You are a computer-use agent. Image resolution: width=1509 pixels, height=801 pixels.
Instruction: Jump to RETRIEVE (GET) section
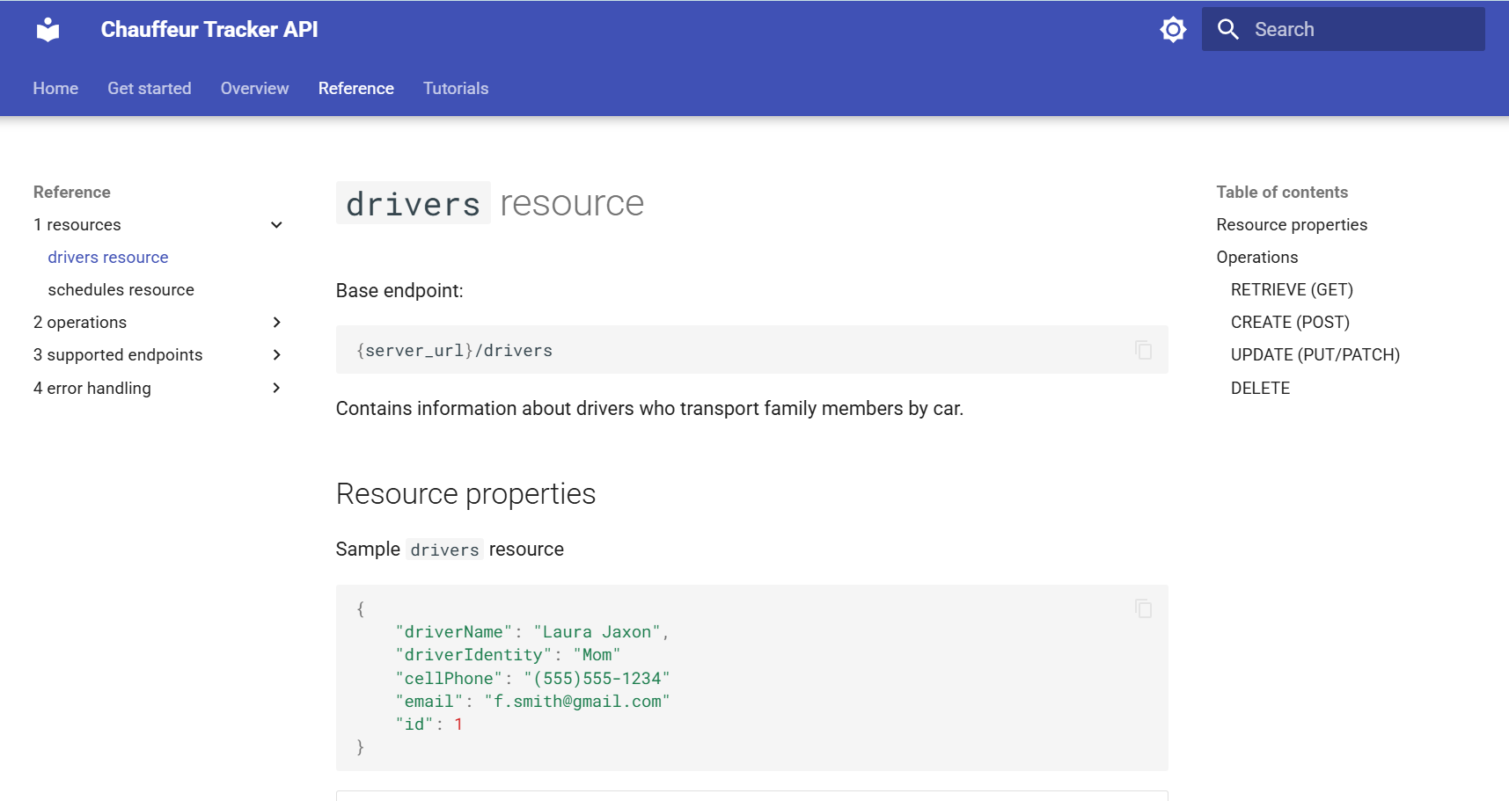pyautogui.click(x=1291, y=290)
